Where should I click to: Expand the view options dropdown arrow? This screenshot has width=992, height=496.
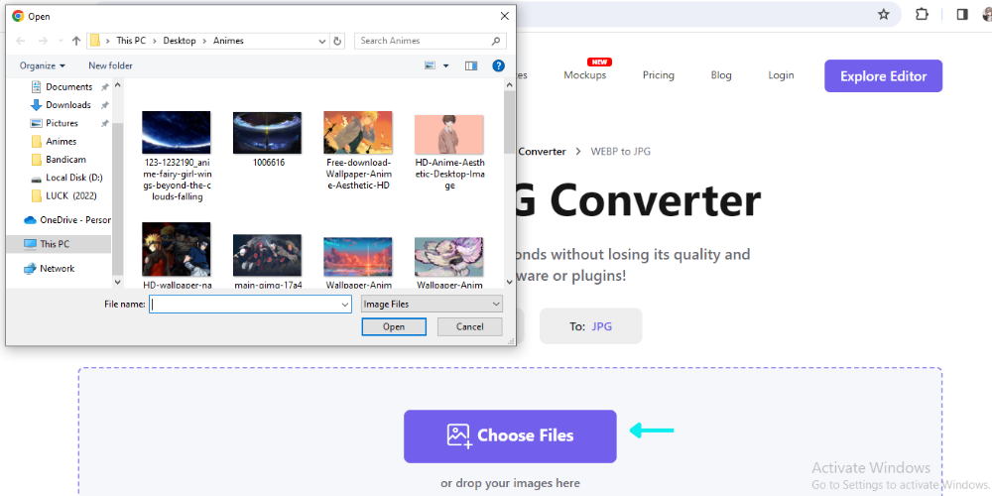446,65
